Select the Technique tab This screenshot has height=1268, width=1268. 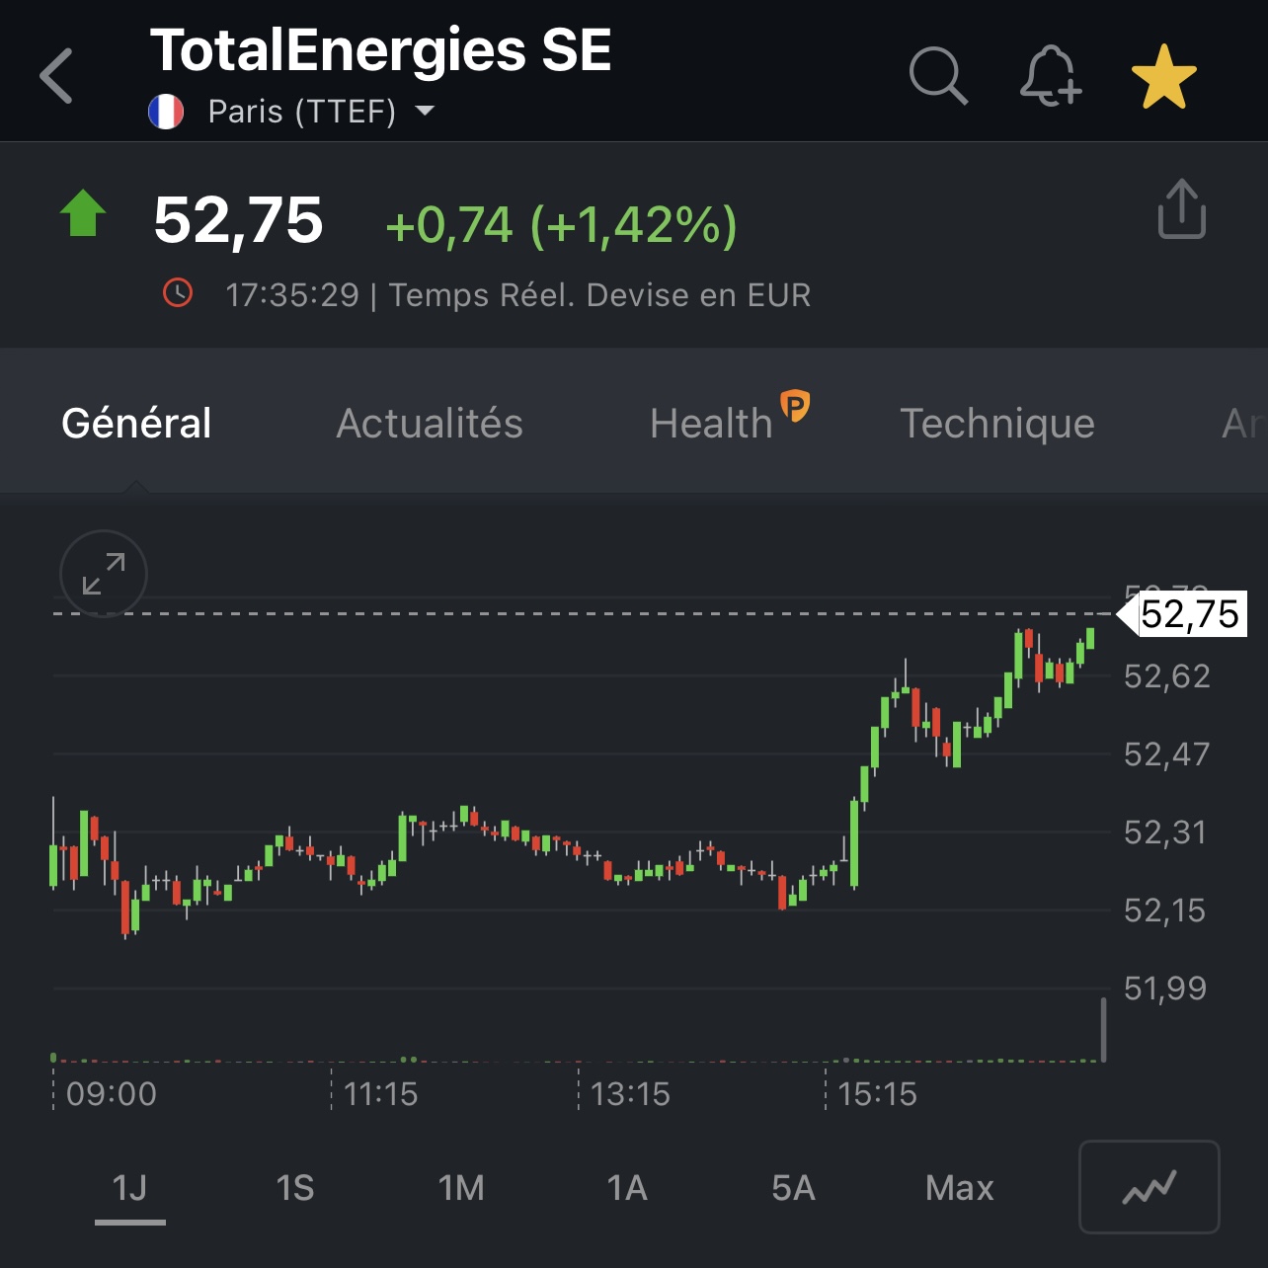(x=997, y=423)
